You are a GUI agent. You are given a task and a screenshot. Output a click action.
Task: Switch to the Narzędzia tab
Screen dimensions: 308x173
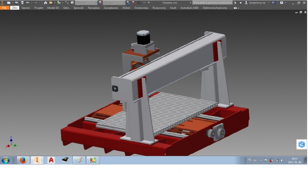pos(94,8)
